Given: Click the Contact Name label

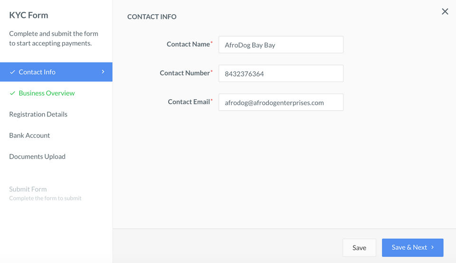Looking at the screenshot, I should pos(188,44).
